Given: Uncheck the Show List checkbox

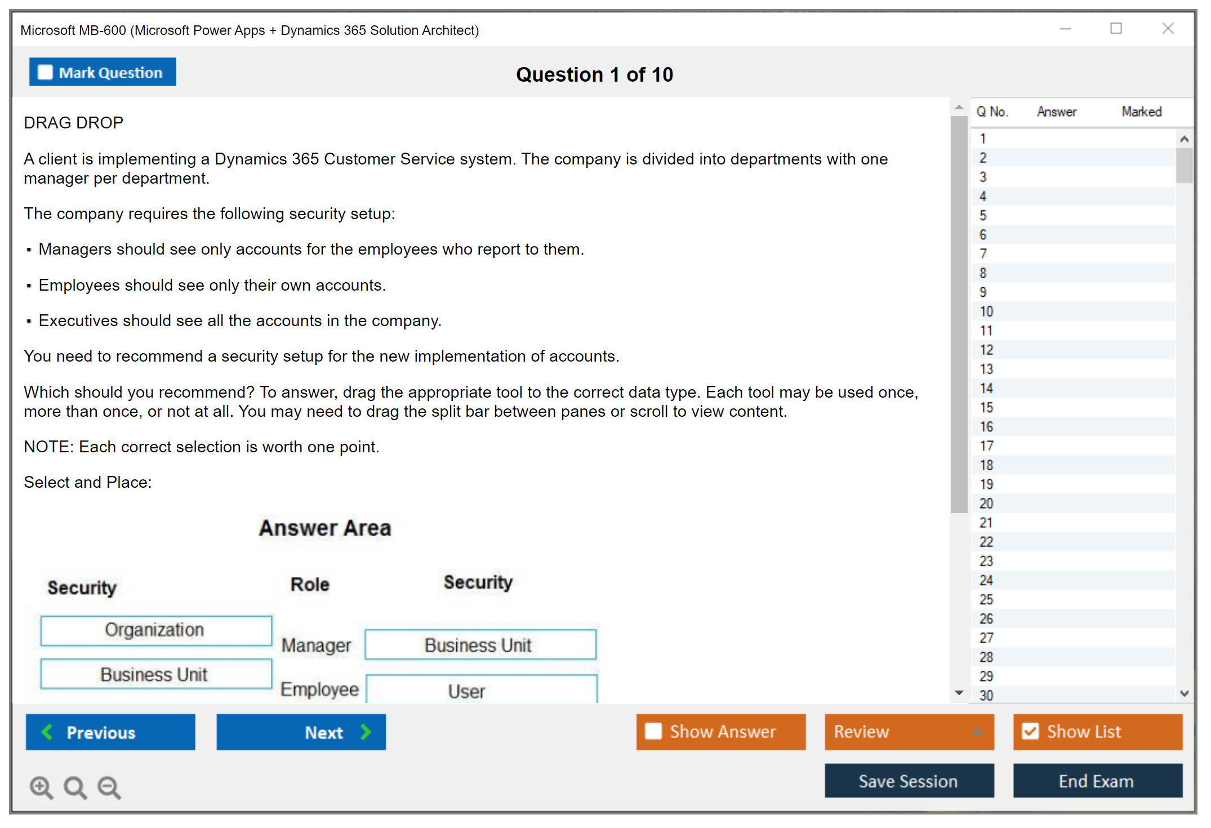Looking at the screenshot, I should (1030, 731).
